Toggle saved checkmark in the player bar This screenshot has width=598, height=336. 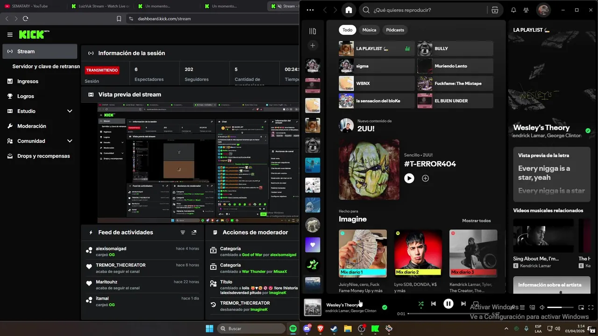(384, 308)
